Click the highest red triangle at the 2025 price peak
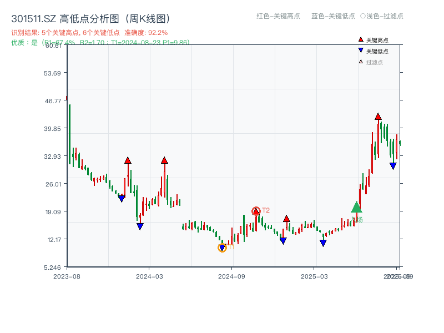 coord(377,117)
